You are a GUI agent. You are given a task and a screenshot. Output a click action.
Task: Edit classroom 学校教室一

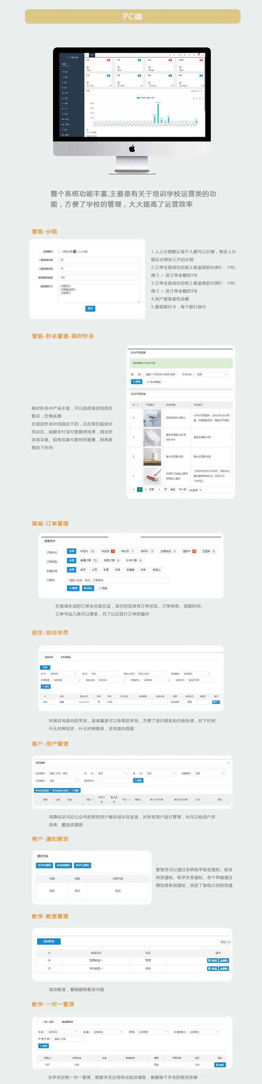point(213,969)
